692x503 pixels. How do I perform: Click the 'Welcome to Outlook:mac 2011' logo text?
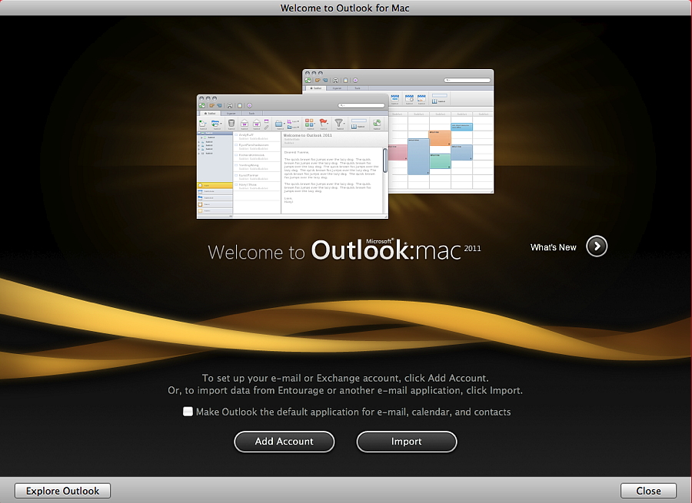click(344, 250)
